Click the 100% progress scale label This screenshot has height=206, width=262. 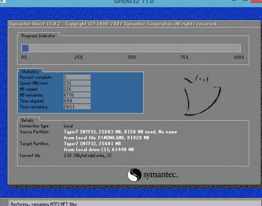(x=239, y=57)
